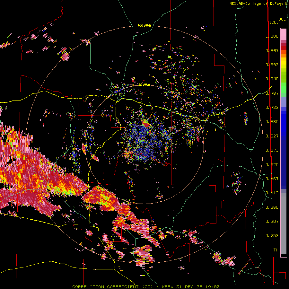Image resolution: width=289 pixels, height=289 pixels.
Task: Click the [CC] legend unit label
Action: (274, 22)
